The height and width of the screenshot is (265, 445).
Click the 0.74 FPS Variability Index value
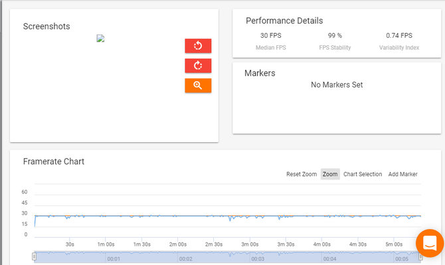399,35
